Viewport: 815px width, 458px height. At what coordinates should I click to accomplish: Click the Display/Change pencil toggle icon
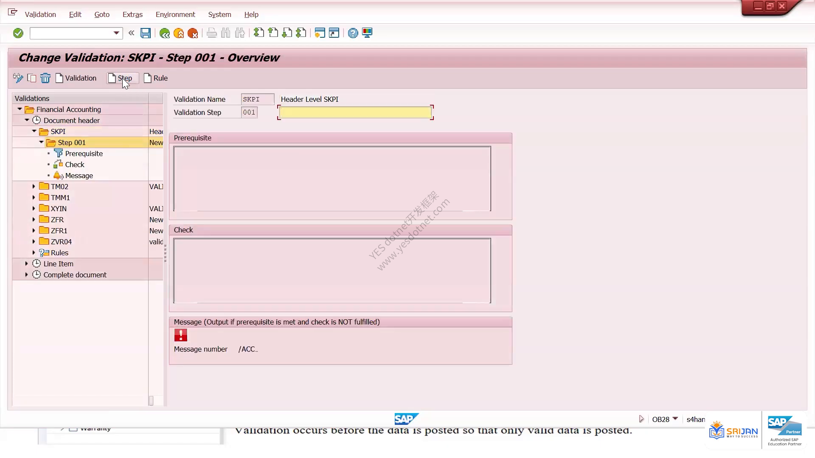(18, 78)
